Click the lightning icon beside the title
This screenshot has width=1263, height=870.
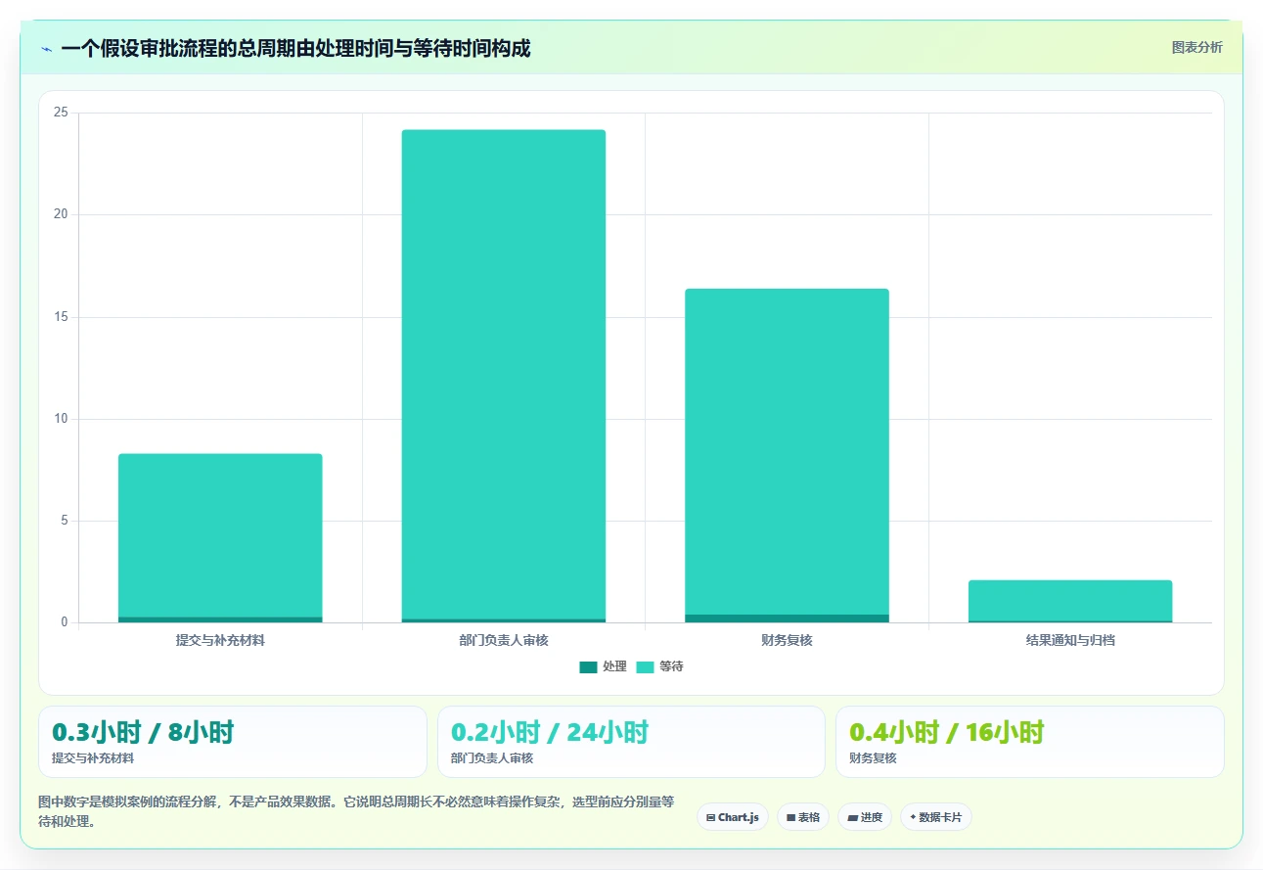click(x=47, y=49)
